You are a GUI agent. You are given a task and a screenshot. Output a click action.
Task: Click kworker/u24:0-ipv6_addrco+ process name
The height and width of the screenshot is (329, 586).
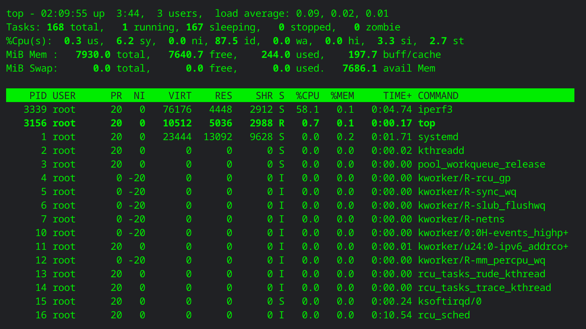point(493,246)
